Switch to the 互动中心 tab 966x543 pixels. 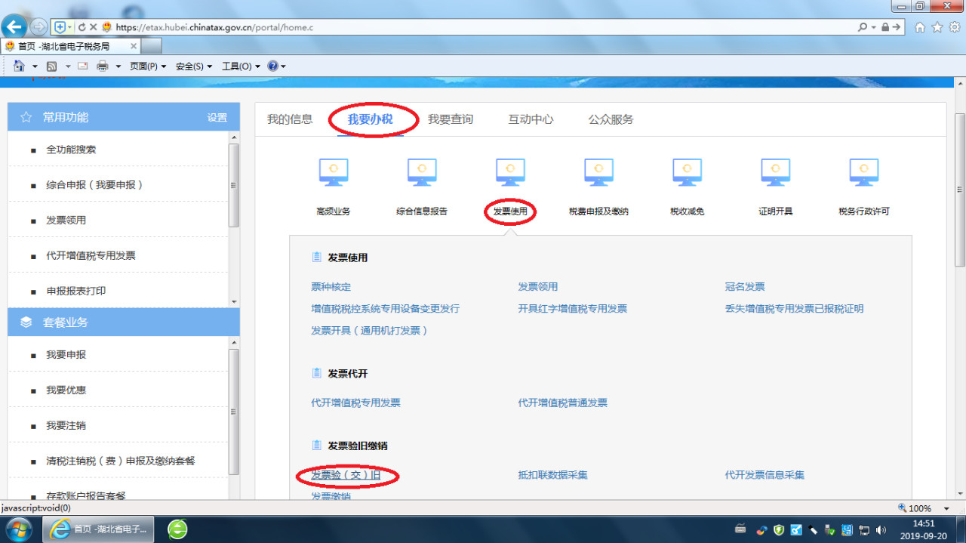[531, 119]
